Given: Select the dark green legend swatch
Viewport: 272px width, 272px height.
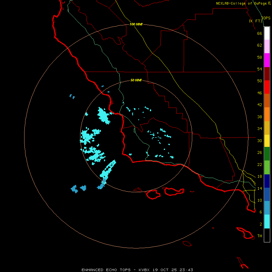Looking at the screenshot, I should click(x=267, y=154).
